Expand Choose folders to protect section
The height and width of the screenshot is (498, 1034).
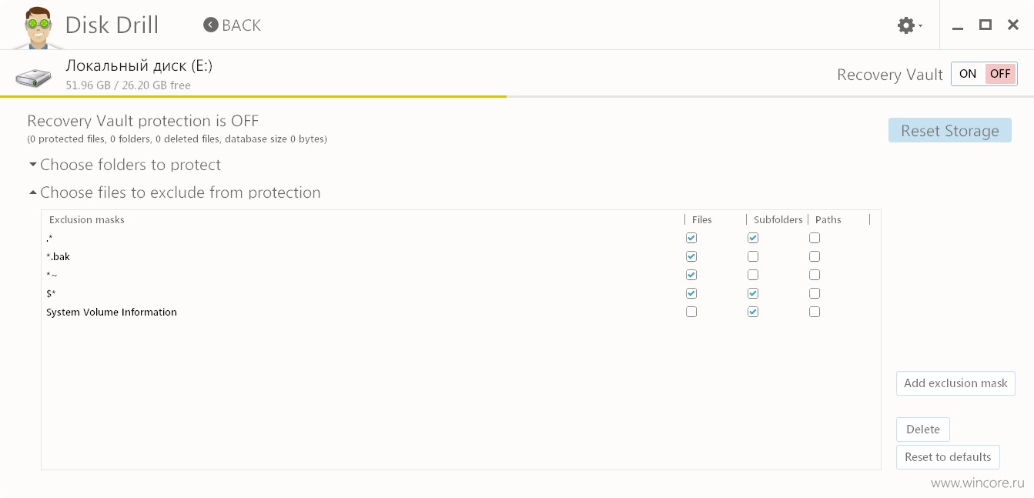pyautogui.click(x=125, y=165)
